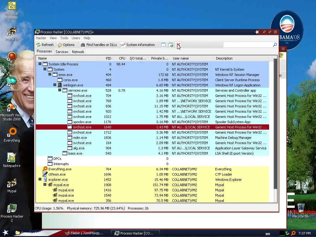The height and width of the screenshot is (237, 316).
Task: Select the Mypal desktop icon
Action: (x=12, y=185)
